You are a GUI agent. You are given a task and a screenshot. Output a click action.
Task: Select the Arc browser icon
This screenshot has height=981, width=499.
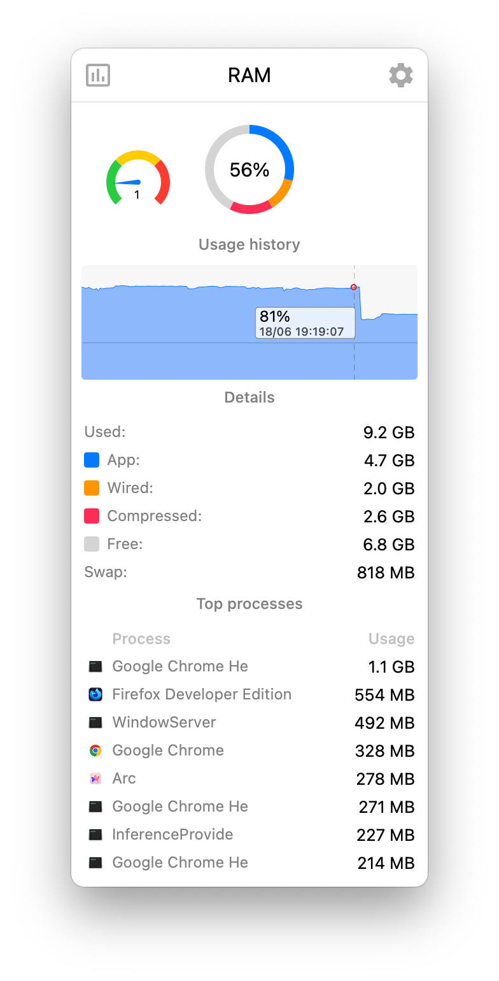[x=95, y=778]
